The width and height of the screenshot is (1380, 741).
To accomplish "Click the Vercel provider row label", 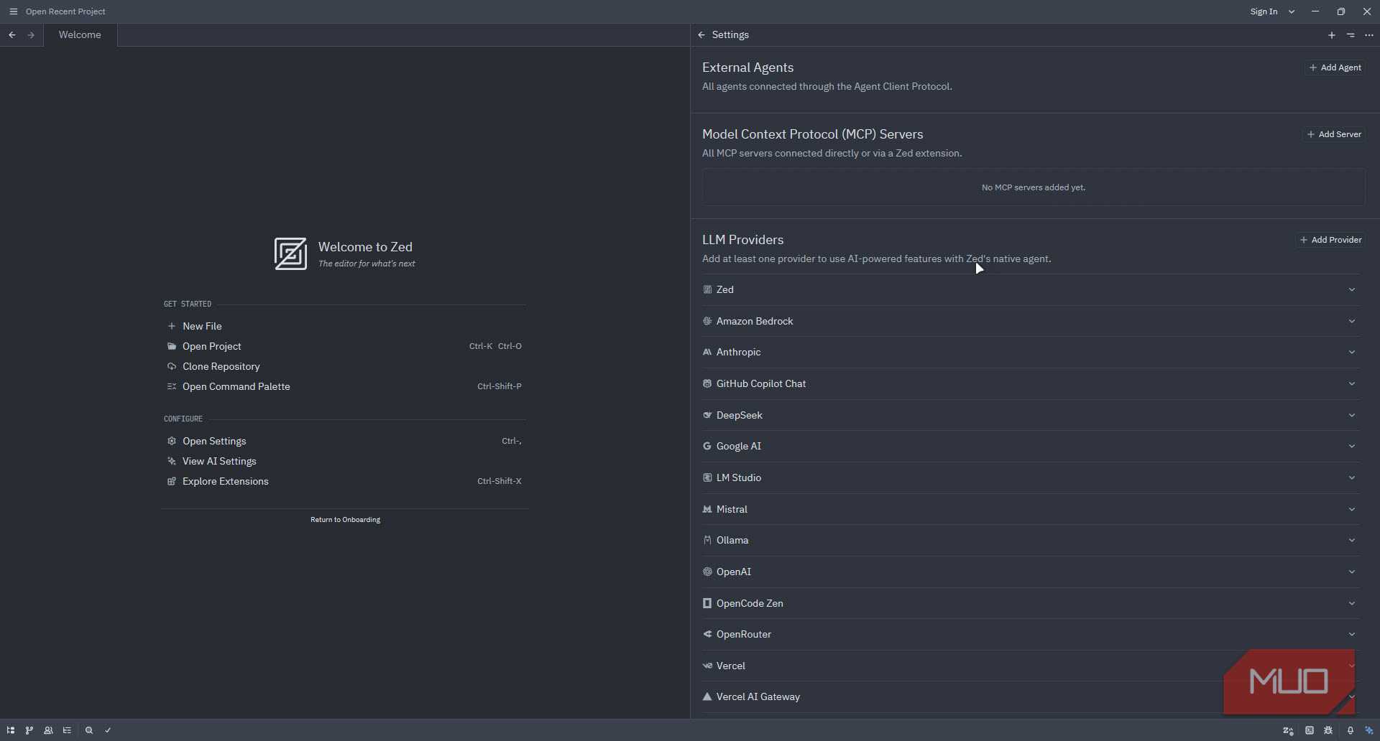I will pyautogui.click(x=730, y=666).
